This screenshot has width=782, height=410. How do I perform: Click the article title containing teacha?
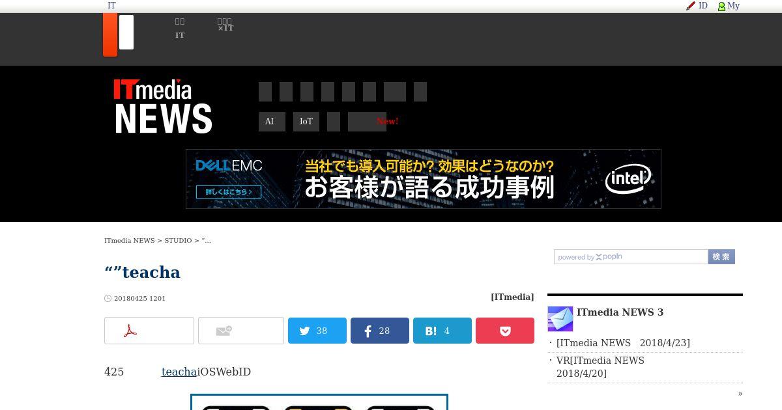(142, 272)
